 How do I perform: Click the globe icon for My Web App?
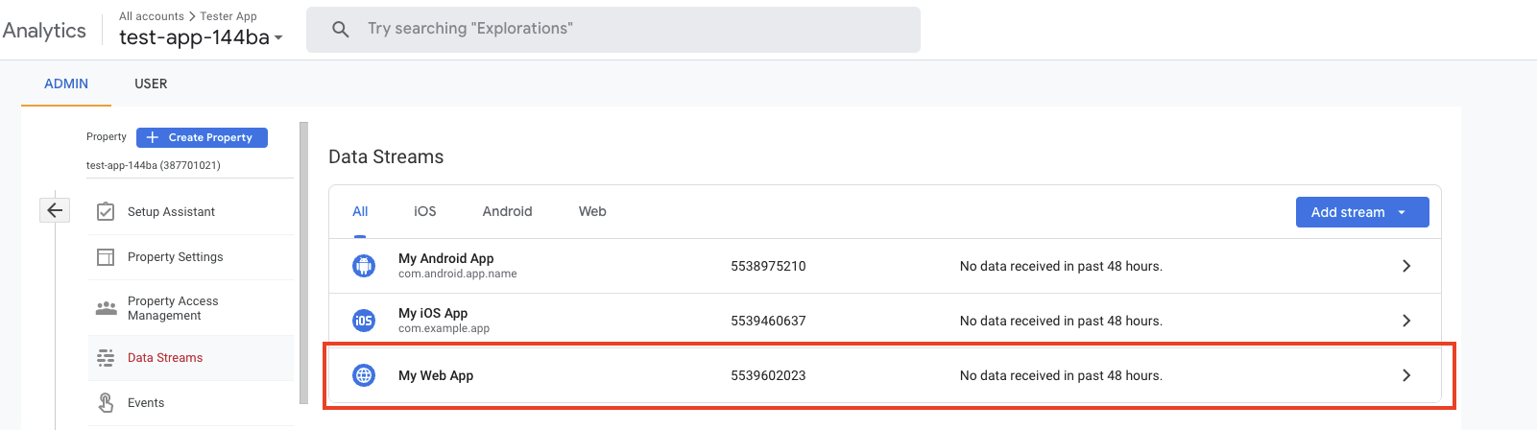pos(364,375)
